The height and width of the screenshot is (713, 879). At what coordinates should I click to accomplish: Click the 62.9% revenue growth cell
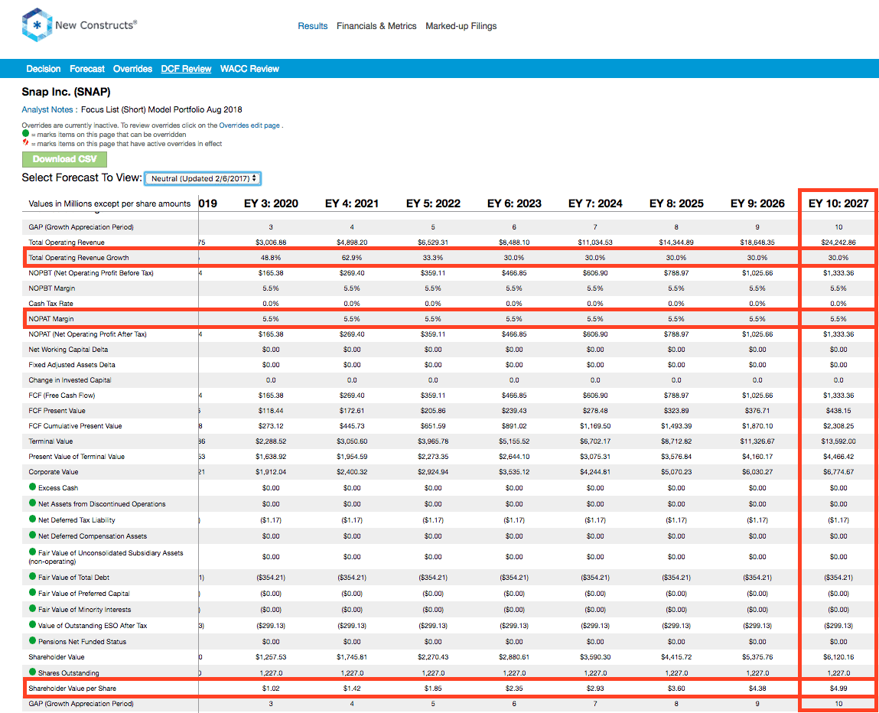click(x=352, y=258)
